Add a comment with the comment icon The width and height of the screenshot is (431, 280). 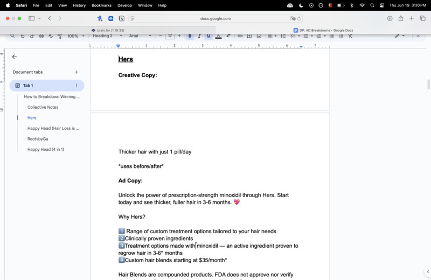(249, 36)
